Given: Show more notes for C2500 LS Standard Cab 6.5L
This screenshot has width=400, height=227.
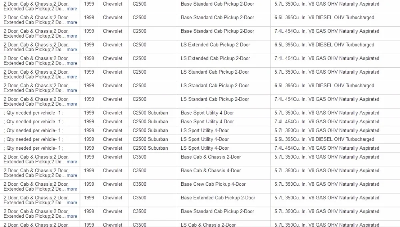Looking at the screenshot, I should click(72, 90).
